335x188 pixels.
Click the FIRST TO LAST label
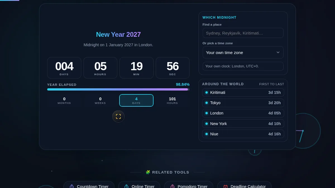(x=272, y=84)
